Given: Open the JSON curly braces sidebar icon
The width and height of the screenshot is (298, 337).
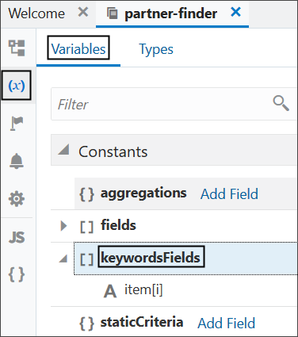Looking at the screenshot, I should (x=17, y=274).
